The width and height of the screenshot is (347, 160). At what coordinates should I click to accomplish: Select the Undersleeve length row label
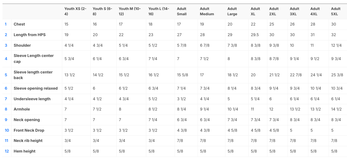click(32, 99)
